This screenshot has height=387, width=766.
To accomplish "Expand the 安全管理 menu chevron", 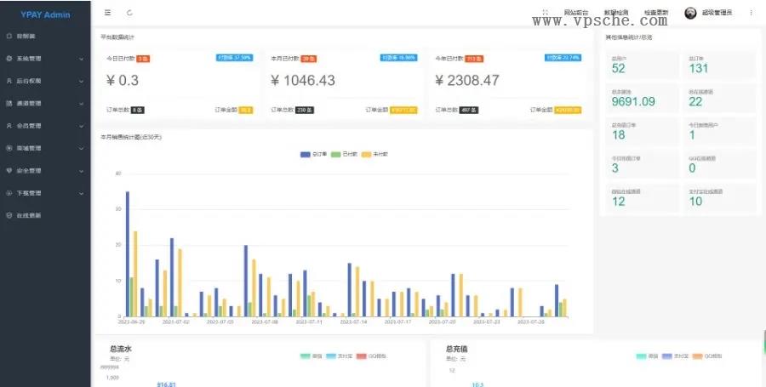I will tap(81, 171).
